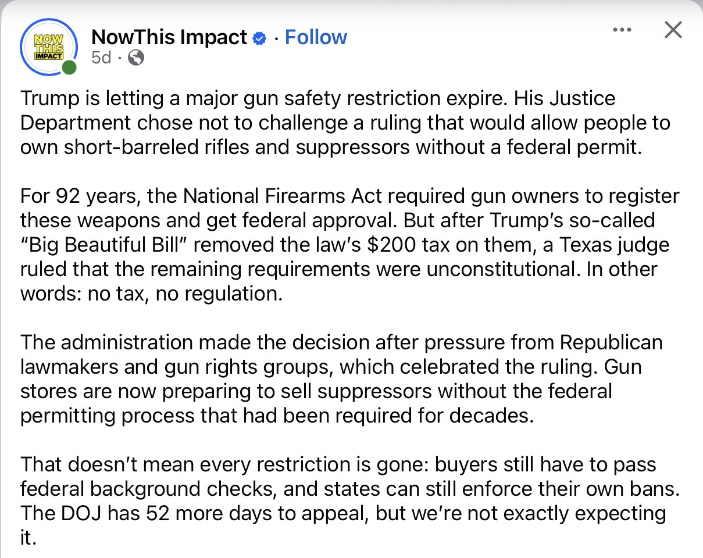Click the opening "Trump is letting" paragraph
The width and height of the screenshot is (703, 558).
pos(345,123)
